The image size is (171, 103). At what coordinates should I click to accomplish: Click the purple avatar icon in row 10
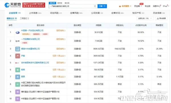coord(18,99)
